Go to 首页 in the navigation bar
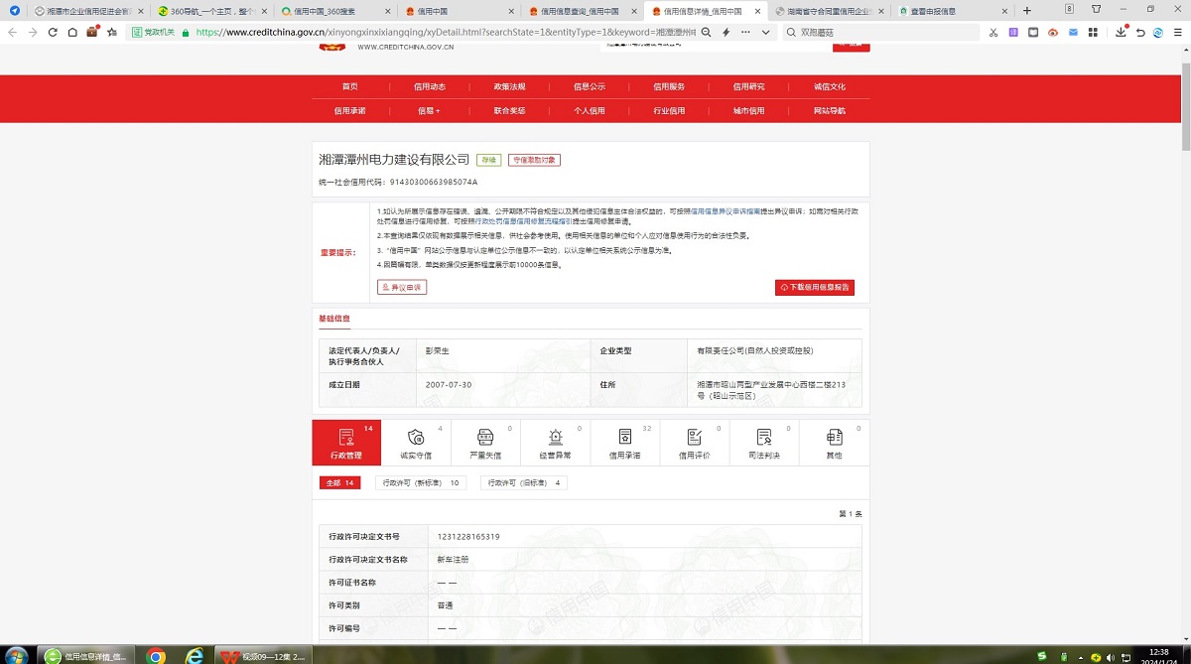1191x664 pixels. point(349,86)
